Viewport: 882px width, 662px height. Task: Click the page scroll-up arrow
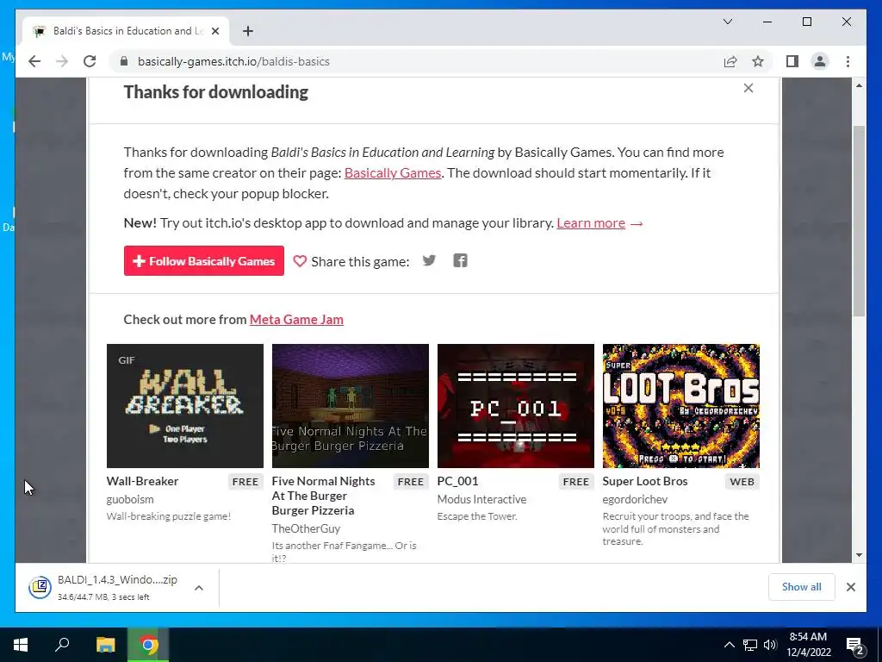click(x=859, y=85)
